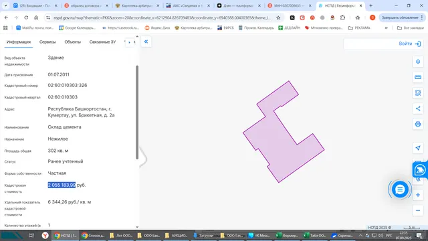Click the info panel vertical scrollbar
428x241 pixels.
(x=137, y=112)
